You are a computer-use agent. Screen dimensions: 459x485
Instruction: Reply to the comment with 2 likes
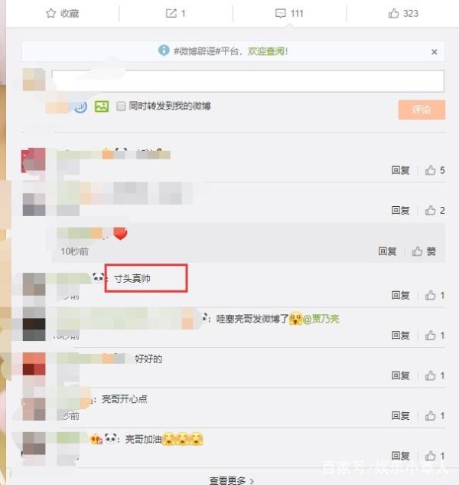pyautogui.click(x=400, y=211)
